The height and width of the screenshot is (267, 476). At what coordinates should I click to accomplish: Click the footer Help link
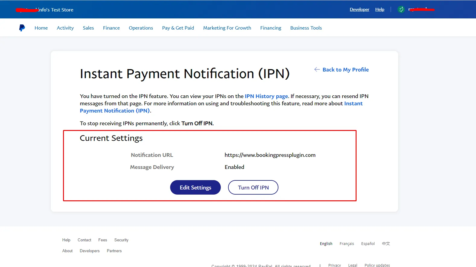(66, 240)
